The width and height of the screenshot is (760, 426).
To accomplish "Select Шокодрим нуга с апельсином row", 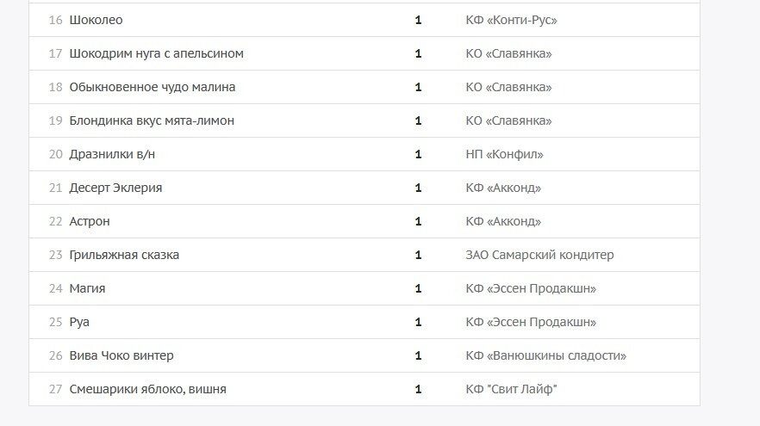I will (364, 53).
